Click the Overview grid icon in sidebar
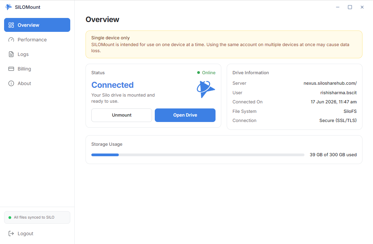 pos(11,25)
